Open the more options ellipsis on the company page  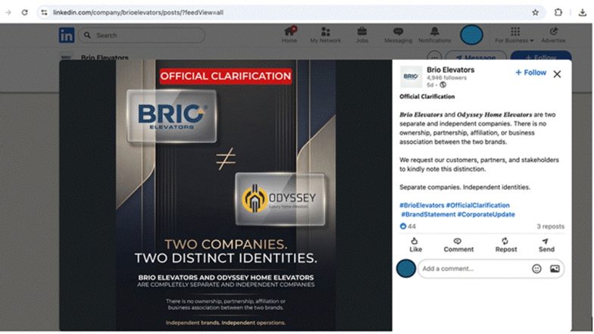(434, 57)
